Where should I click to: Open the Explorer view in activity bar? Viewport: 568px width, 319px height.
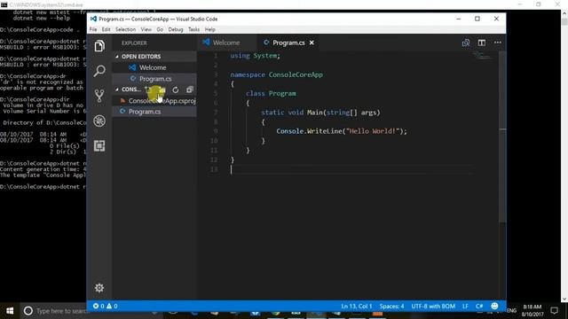99,46
